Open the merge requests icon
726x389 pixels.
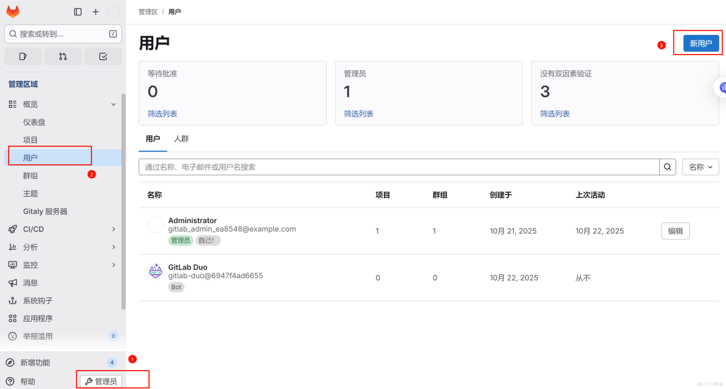pyautogui.click(x=63, y=56)
